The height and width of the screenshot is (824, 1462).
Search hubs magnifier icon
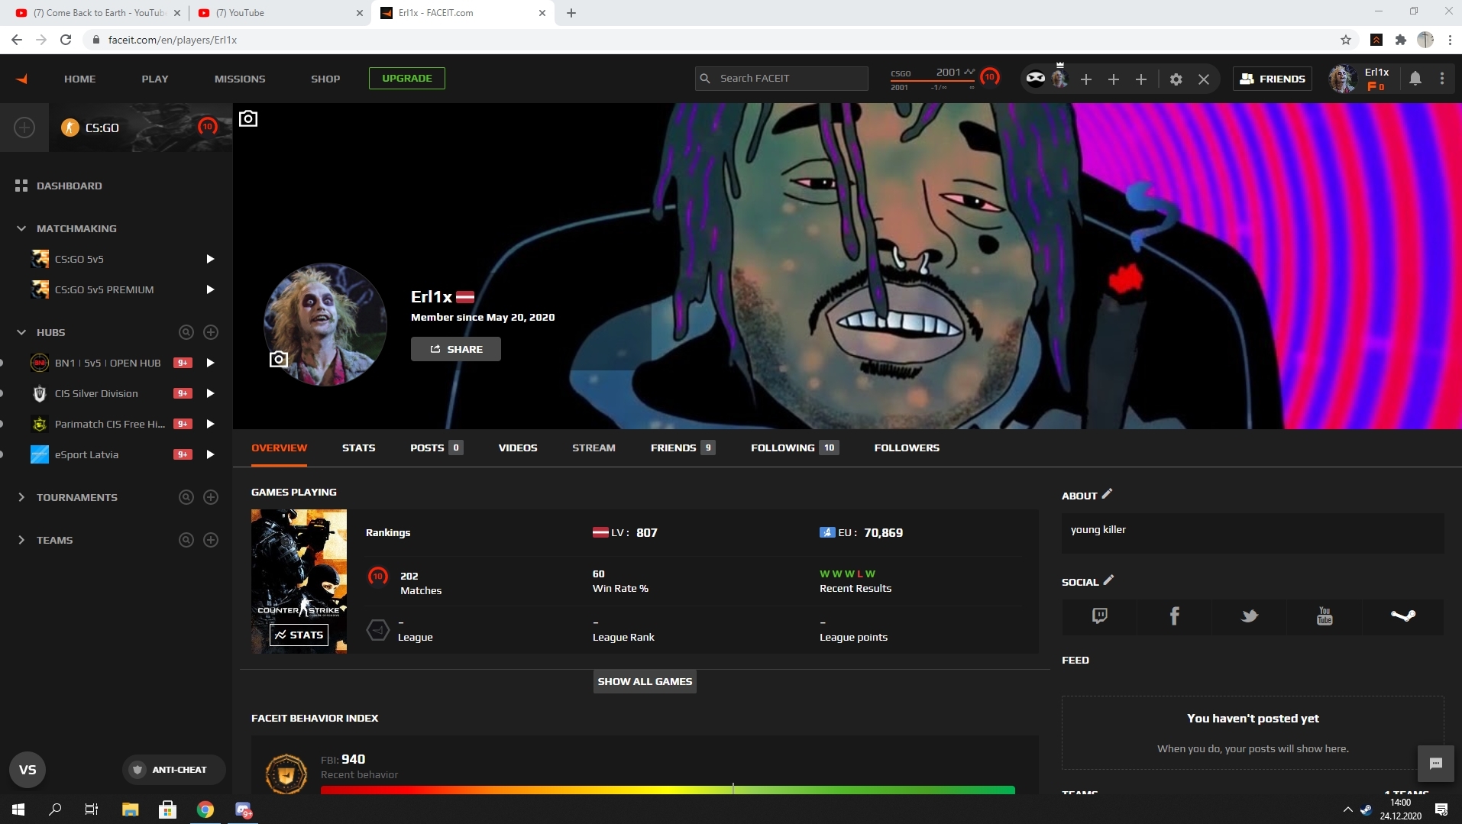click(x=186, y=332)
